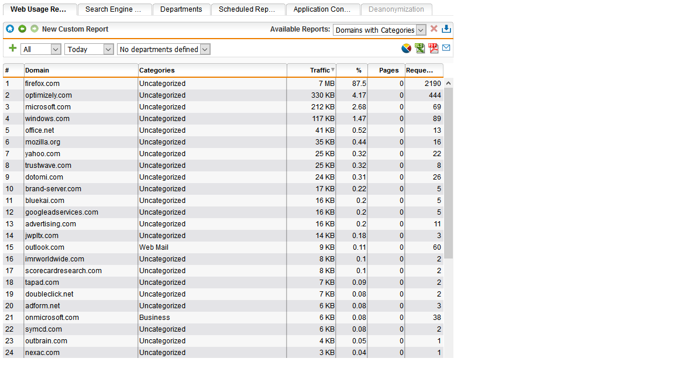This screenshot has width=674, height=379.
Task: Select symcd.com domain
Action: click(43, 329)
